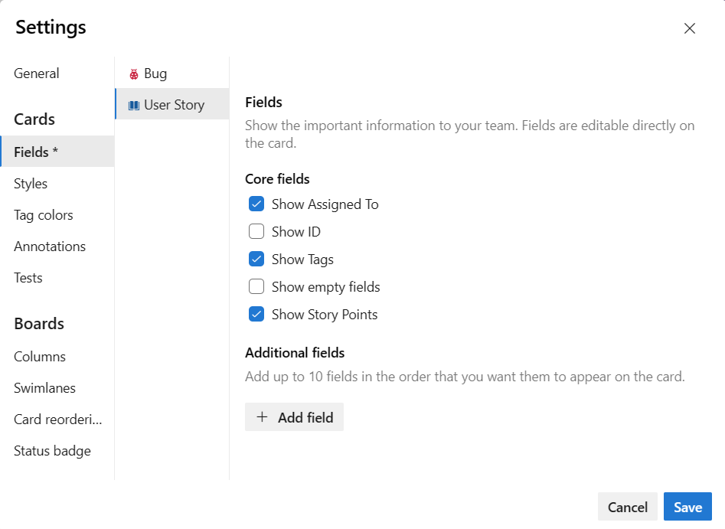This screenshot has width=725, height=529.
Task: Select the Bug work item type
Action: (155, 74)
